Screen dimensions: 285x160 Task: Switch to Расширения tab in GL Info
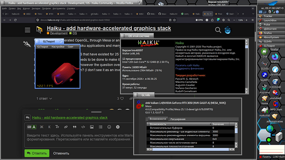point(178,119)
